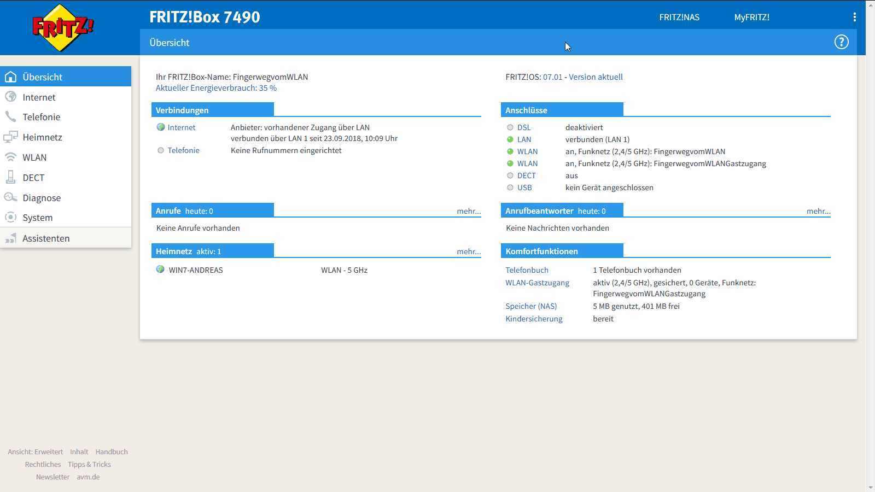Viewport: 875px width, 492px height.
Task: Open the avm.de footer link
Action: pyautogui.click(x=88, y=477)
